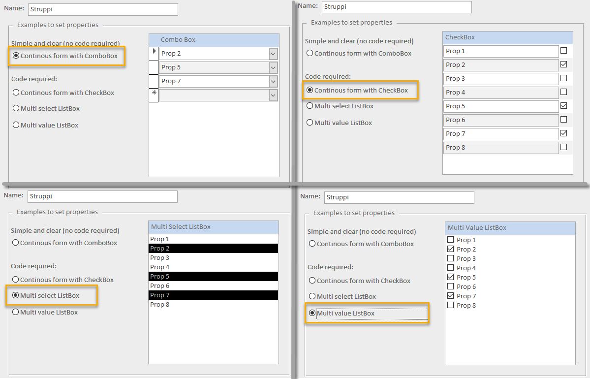Image resolution: width=590 pixels, height=379 pixels.
Task: Select Prop 8 in the Multi Select ListBox
Action: pyautogui.click(x=214, y=305)
